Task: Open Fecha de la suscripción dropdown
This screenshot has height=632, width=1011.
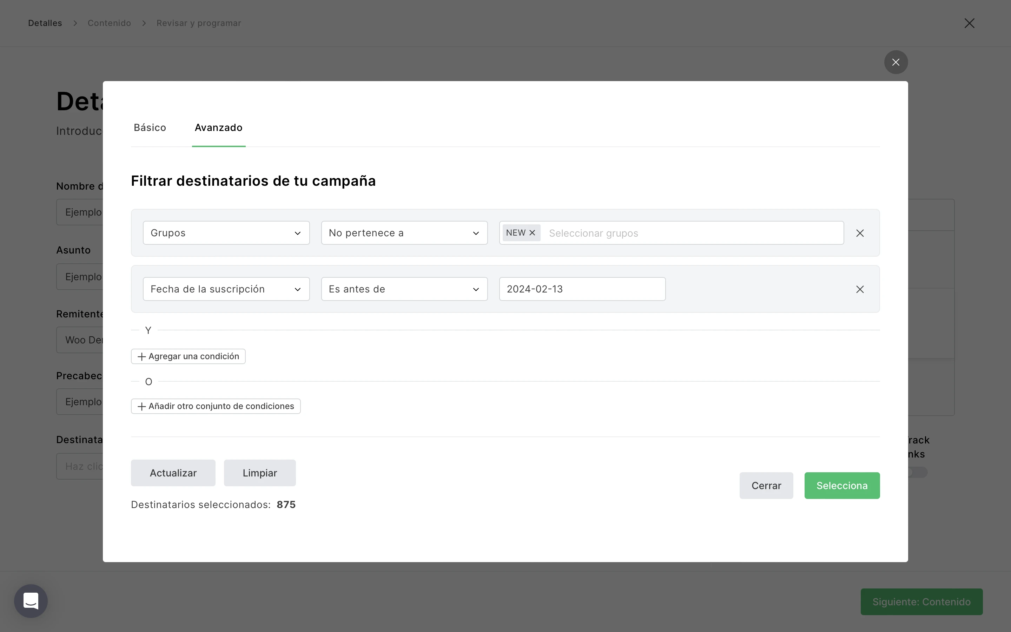Action: [x=226, y=289]
